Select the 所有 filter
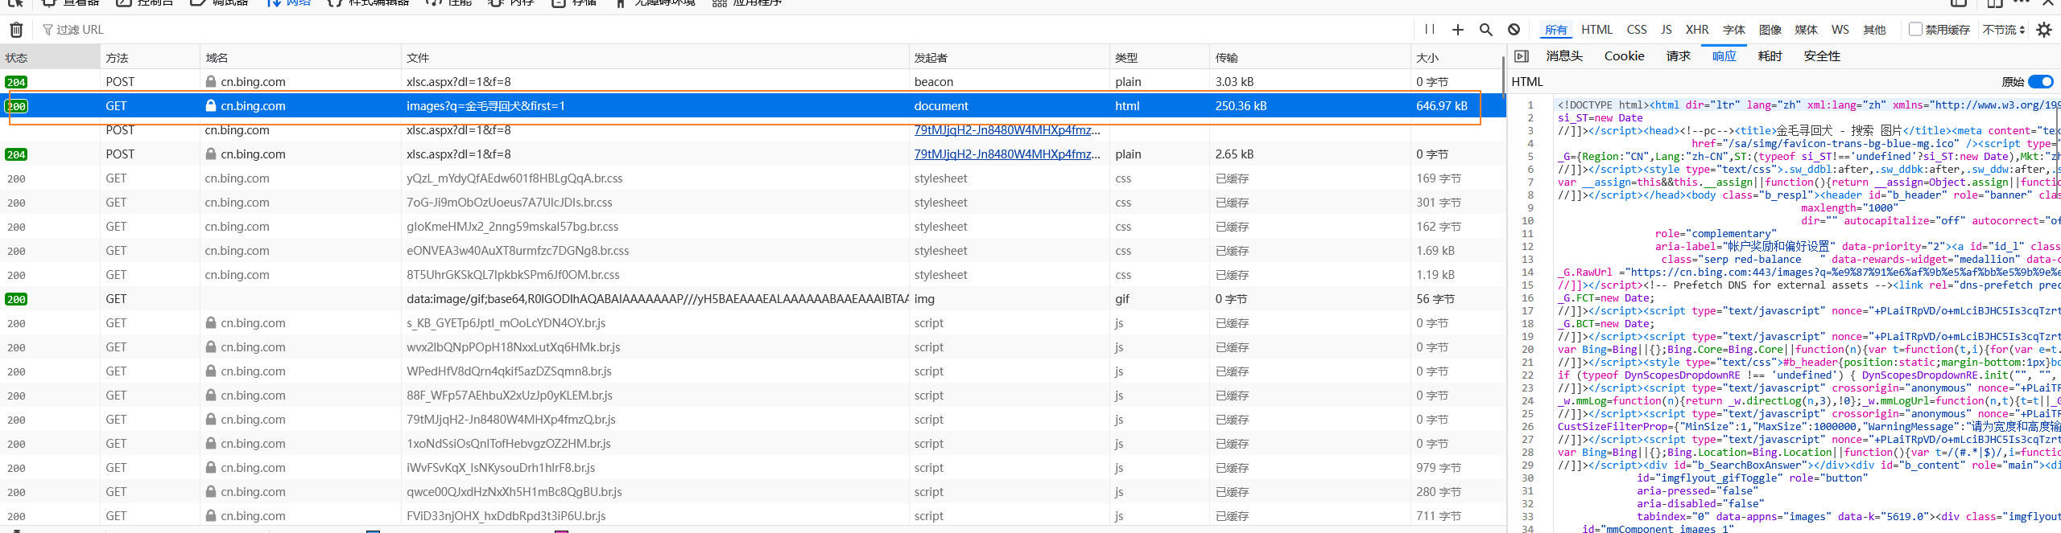This screenshot has height=533, width=2061. pyautogui.click(x=1556, y=30)
